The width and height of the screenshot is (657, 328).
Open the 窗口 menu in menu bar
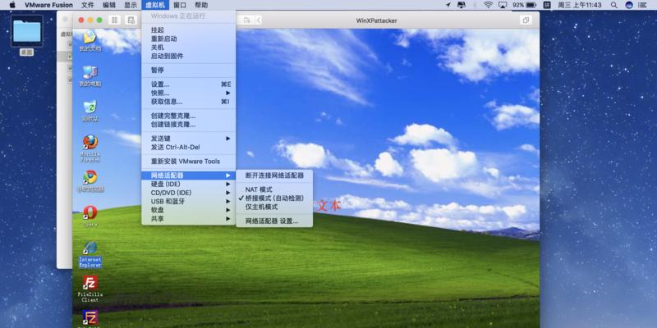pyautogui.click(x=180, y=5)
